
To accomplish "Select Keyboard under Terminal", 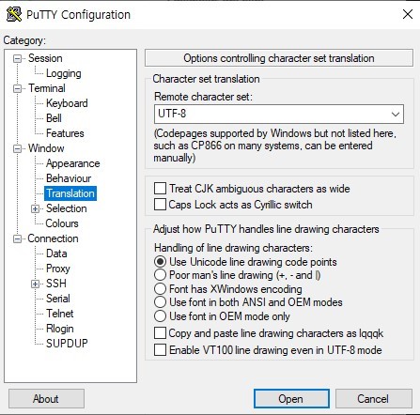I will point(67,103).
